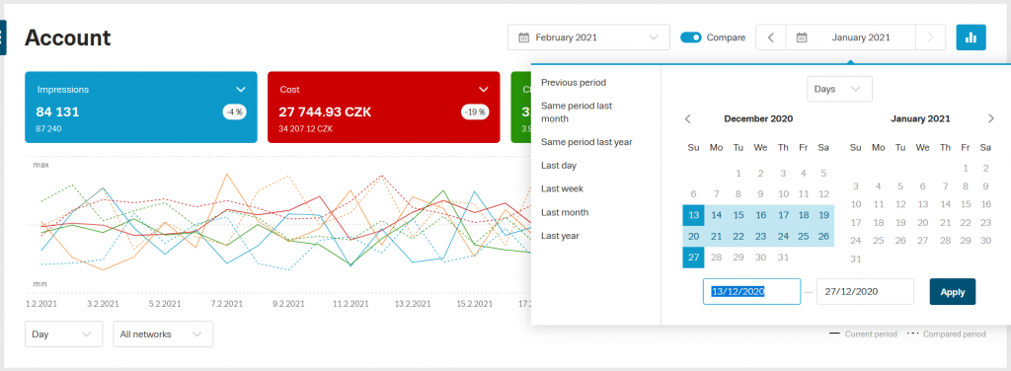The height and width of the screenshot is (371, 1011).
Task: Navigate calendar to previous month
Action: tap(688, 118)
